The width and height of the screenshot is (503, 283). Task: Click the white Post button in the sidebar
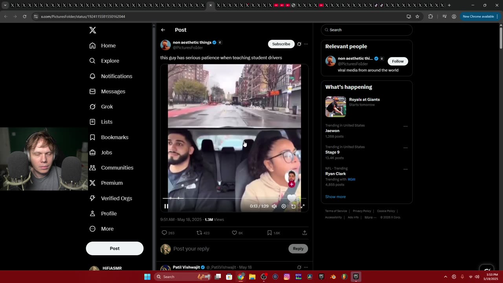pyautogui.click(x=115, y=248)
